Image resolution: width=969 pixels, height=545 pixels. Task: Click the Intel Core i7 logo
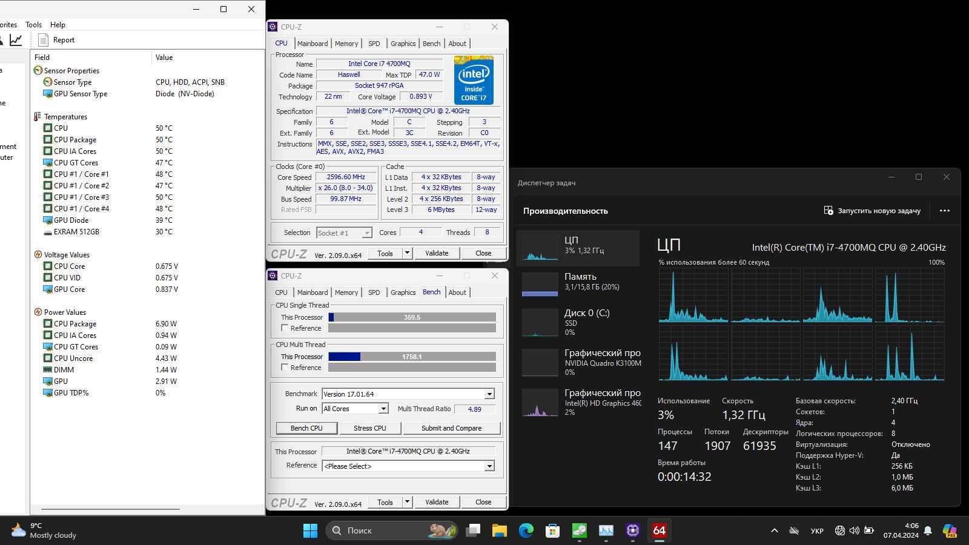tap(474, 80)
